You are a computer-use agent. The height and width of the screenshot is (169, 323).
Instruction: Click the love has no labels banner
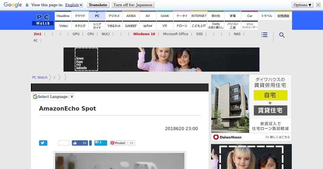pos(161,60)
